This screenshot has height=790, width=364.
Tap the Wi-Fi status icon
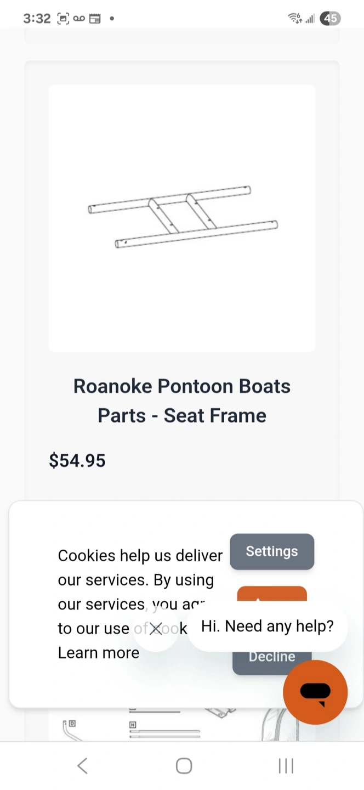295,19
